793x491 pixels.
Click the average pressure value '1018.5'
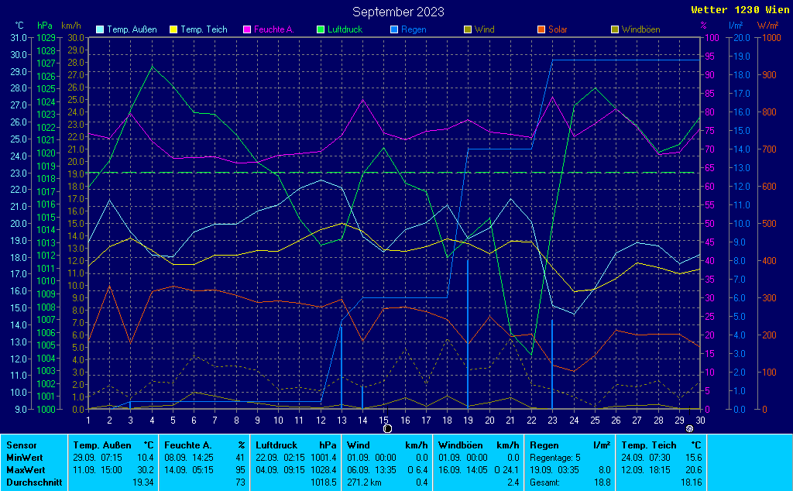(324, 482)
